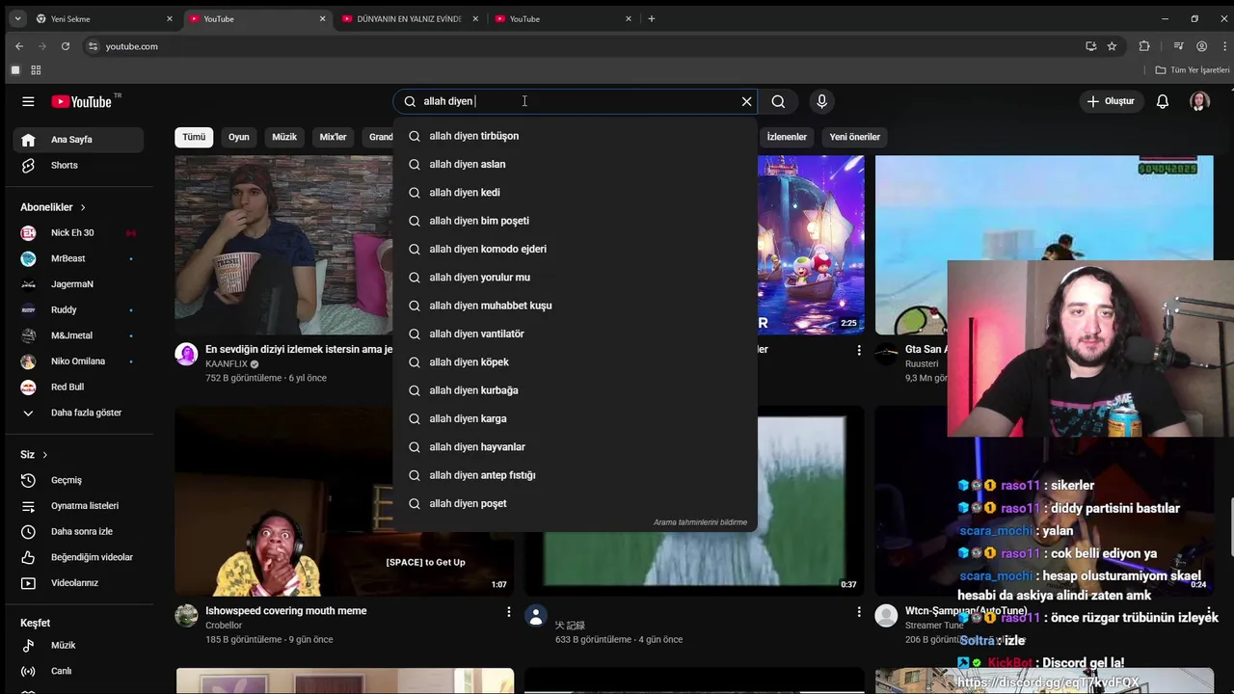The width and height of the screenshot is (1234, 694).
Task: Open the KAANFLIX popcorn video thumbnail
Action: (283, 245)
